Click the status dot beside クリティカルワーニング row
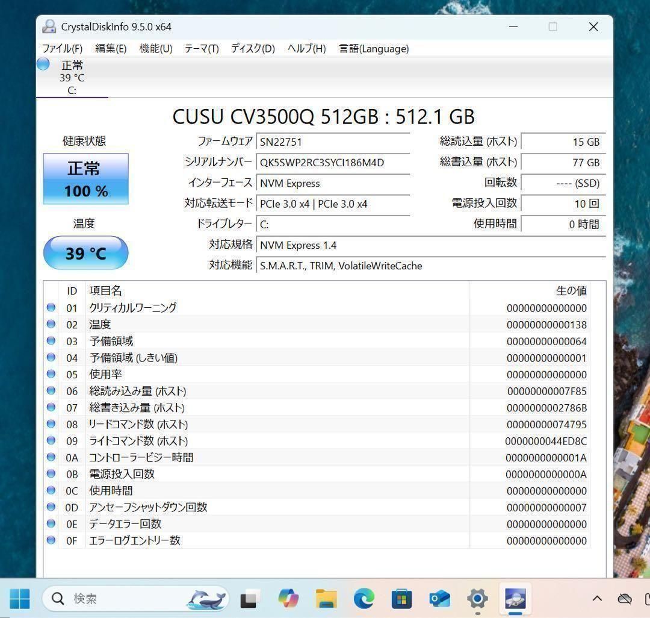The image size is (650, 618). point(51,307)
